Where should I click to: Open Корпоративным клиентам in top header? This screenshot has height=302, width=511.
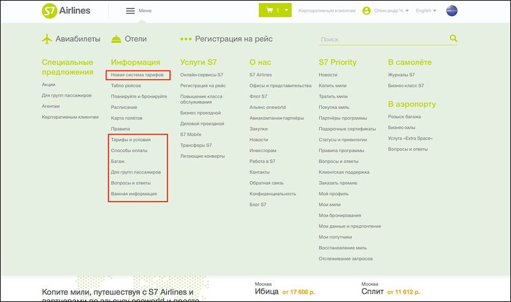(x=327, y=11)
